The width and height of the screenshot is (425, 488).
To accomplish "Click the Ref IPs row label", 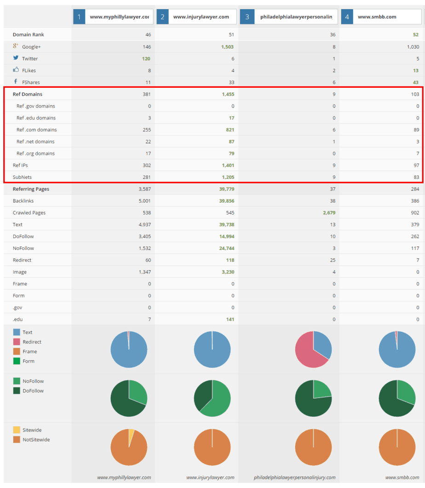I will pyautogui.click(x=20, y=165).
